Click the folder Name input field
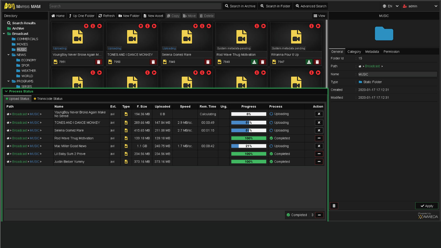The height and width of the screenshot is (248, 441). coord(397,74)
